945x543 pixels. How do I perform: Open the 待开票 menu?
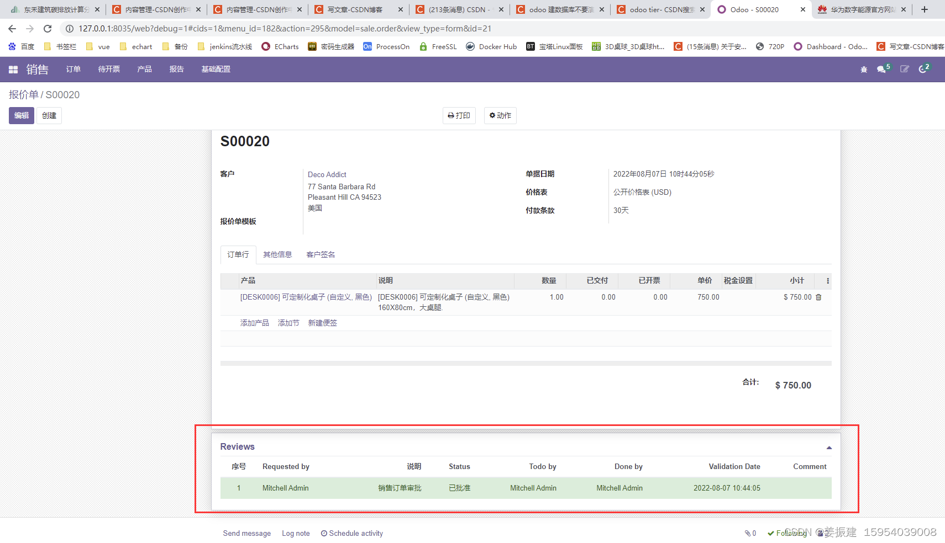coord(109,70)
